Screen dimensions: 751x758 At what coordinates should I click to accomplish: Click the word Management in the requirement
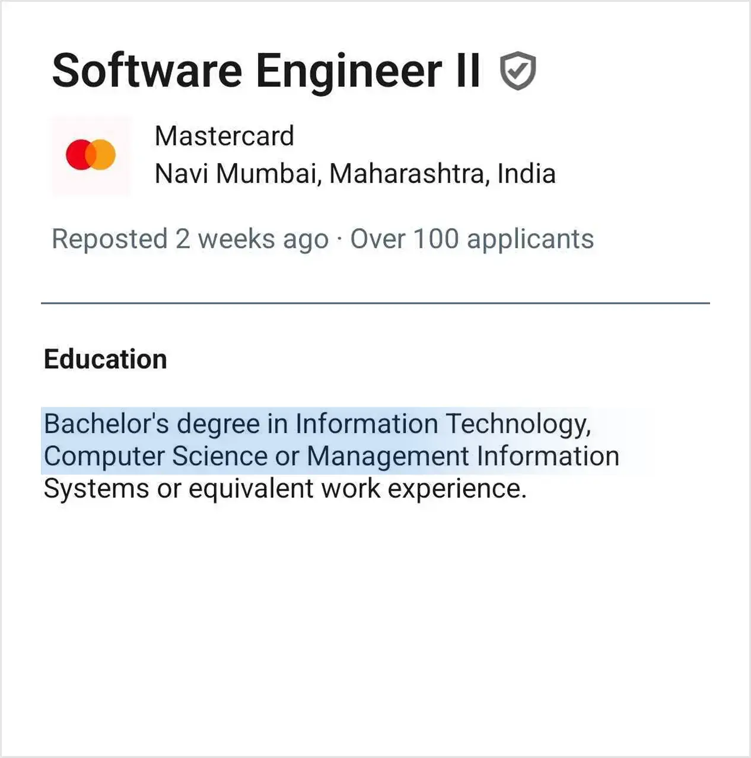coord(388,457)
